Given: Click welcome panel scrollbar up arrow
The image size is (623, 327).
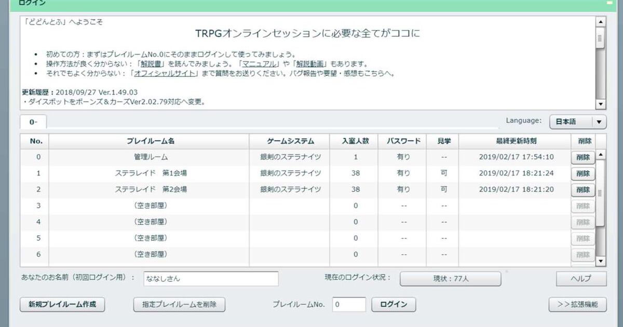Looking at the screenshot, I should [601, 22].
